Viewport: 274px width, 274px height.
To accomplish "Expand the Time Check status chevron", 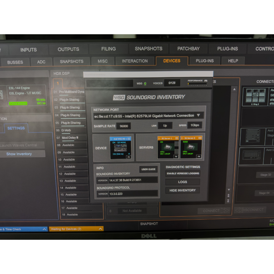I will coord(44,229).
